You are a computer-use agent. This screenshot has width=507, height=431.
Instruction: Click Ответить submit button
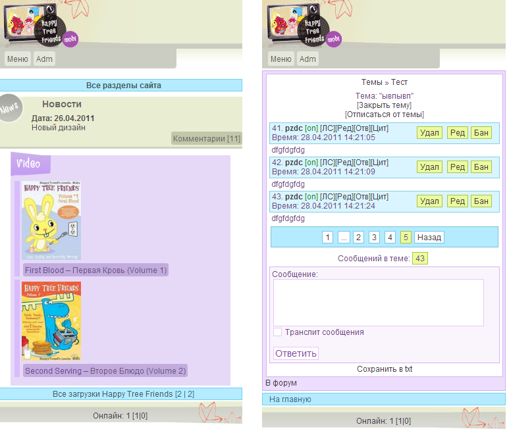coord(296,353)
